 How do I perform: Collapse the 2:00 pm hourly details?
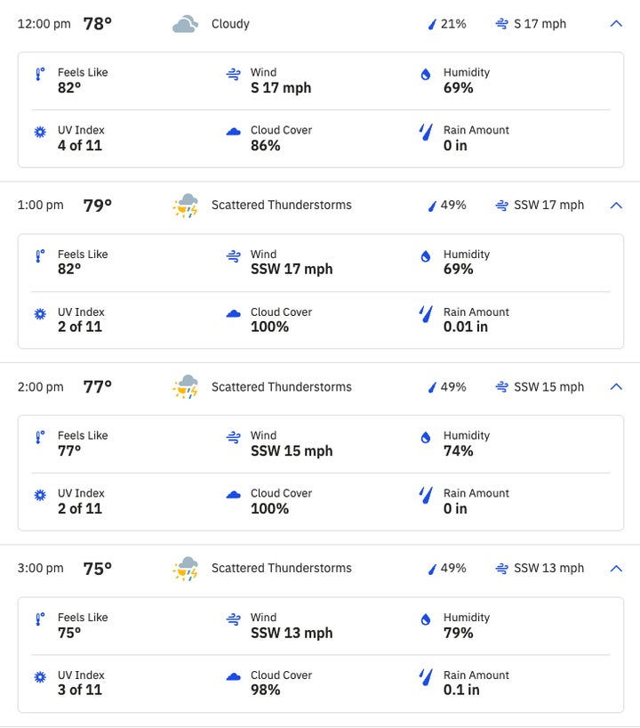pyautogui.click(x=616, y=387)
